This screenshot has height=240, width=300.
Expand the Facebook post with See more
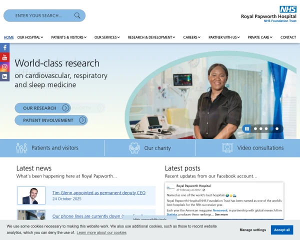[x=221, y=214]
